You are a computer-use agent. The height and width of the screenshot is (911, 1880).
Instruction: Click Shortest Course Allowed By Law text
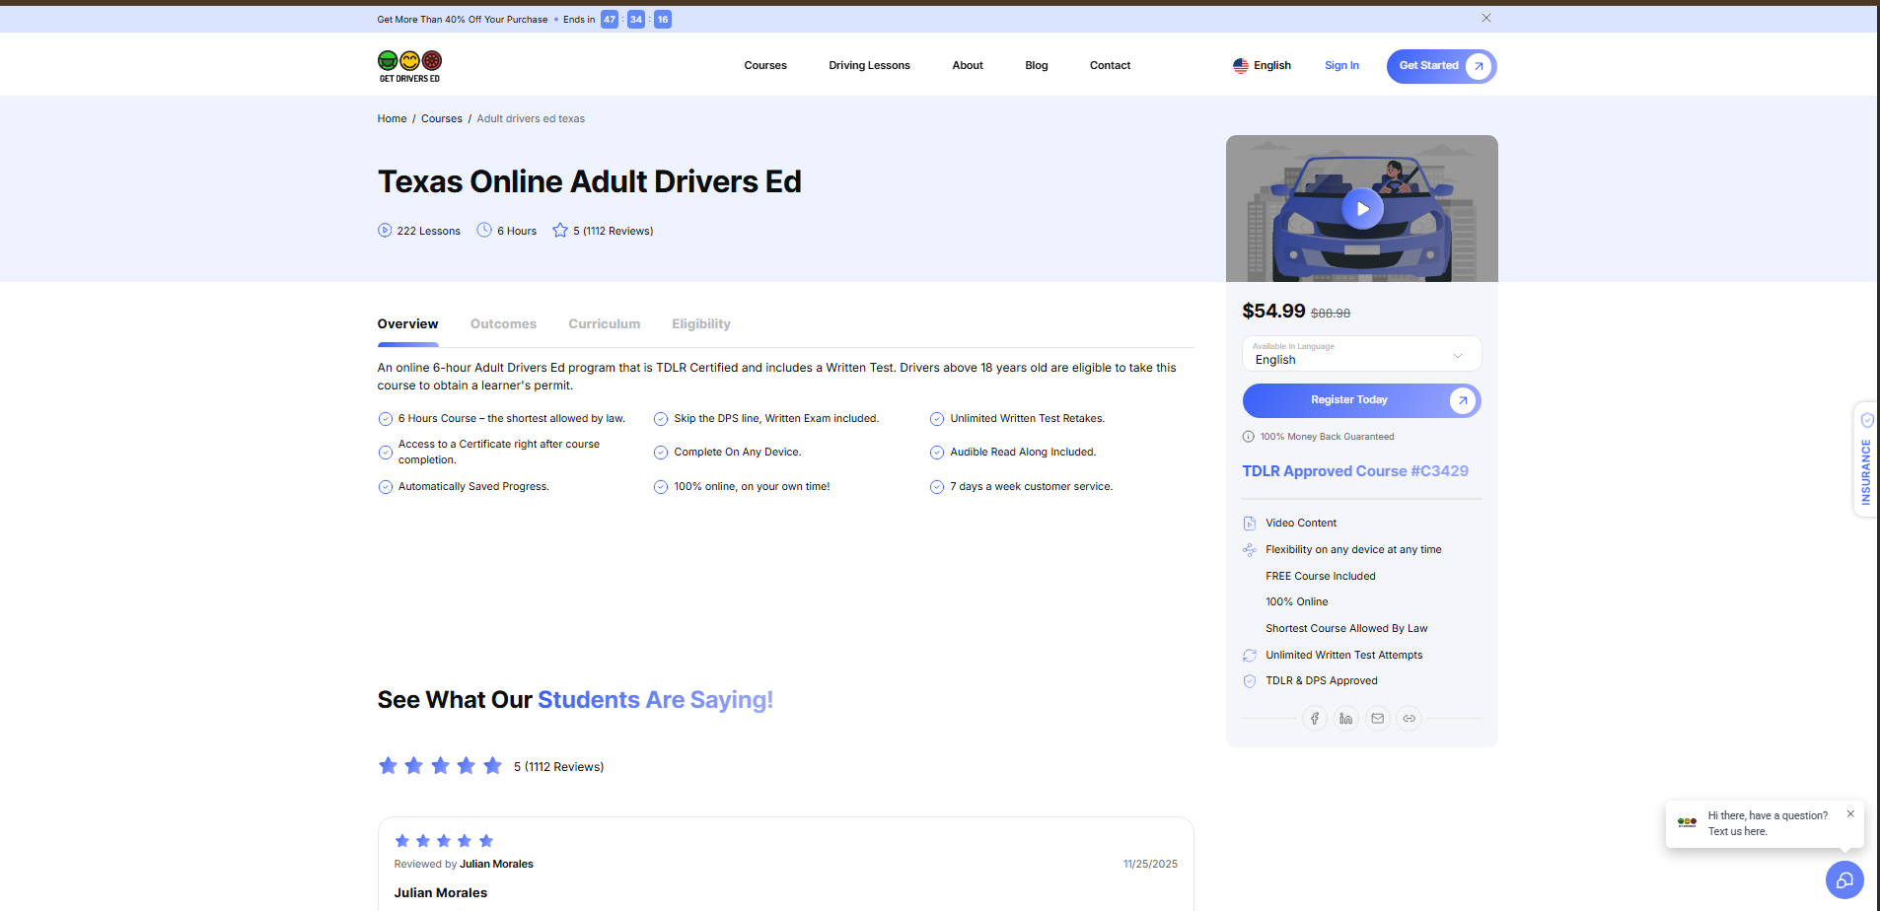1346,628
